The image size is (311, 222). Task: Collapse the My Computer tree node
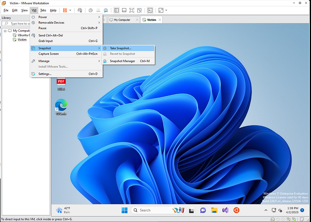5,31
